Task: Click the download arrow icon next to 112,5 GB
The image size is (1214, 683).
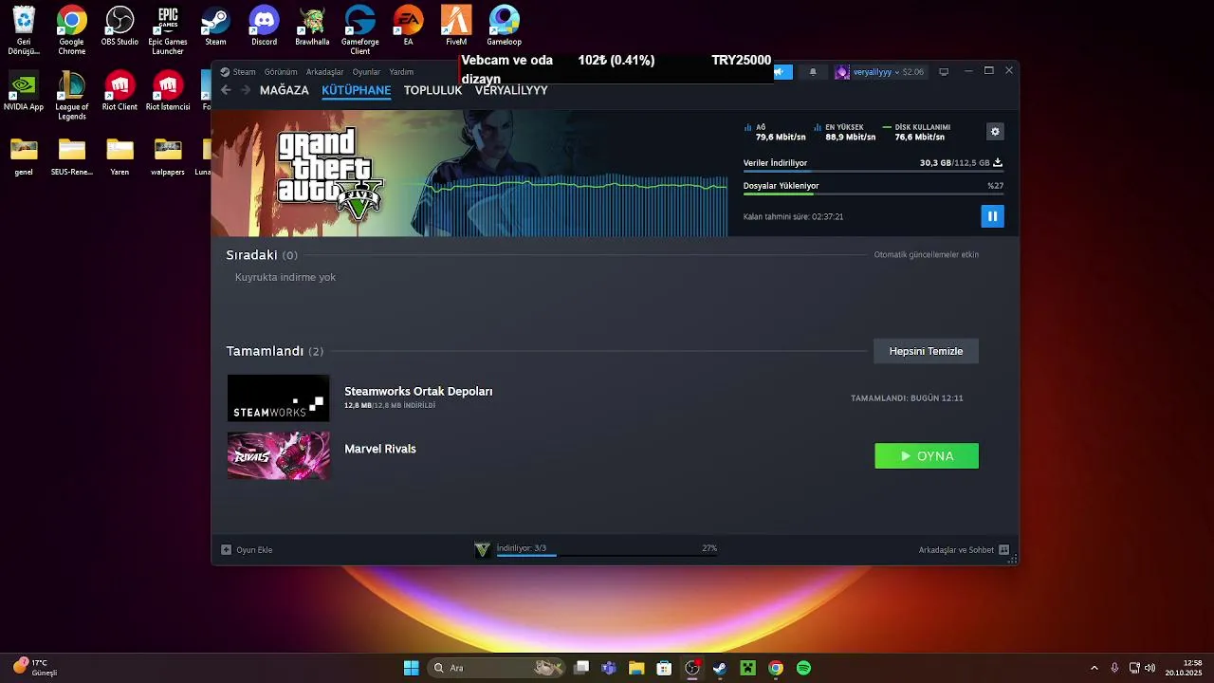Action: coord(998,163)
